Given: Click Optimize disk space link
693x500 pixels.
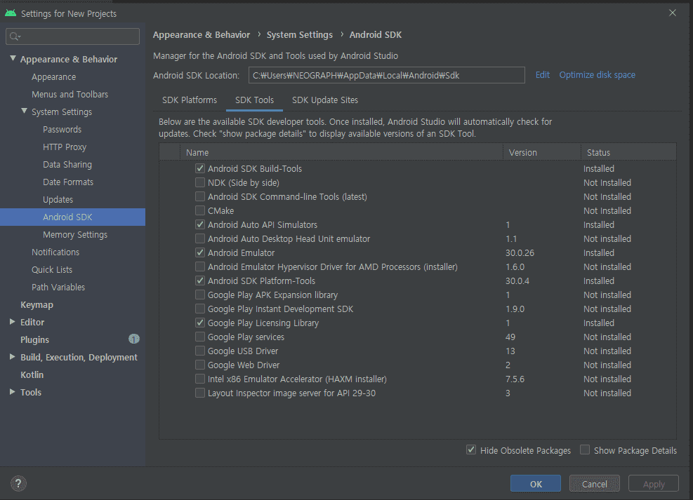Looking at the screenshot, I should point(597,75).
